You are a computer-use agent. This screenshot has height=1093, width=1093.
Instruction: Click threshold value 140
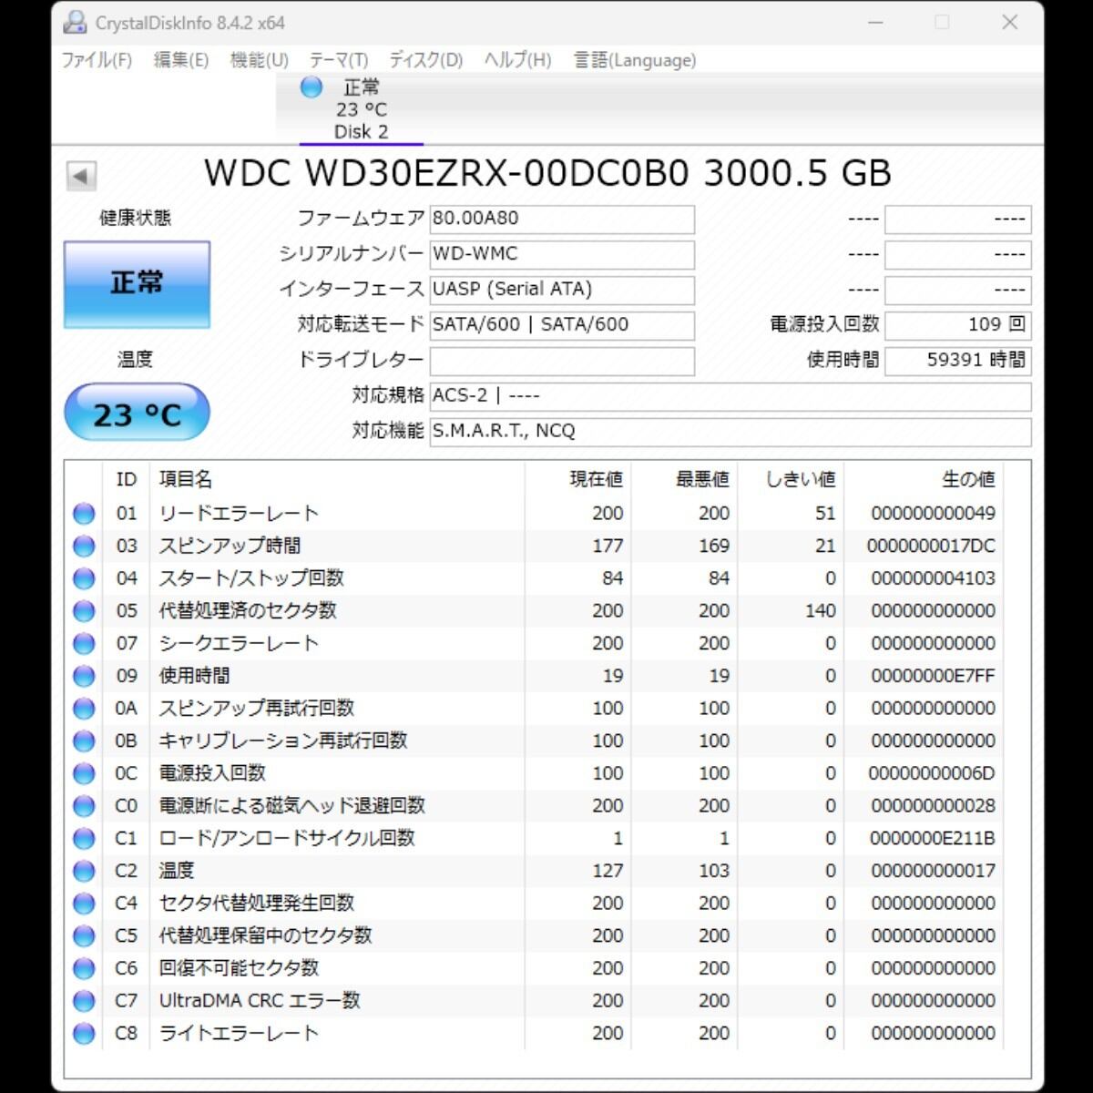tap(820, 611)
